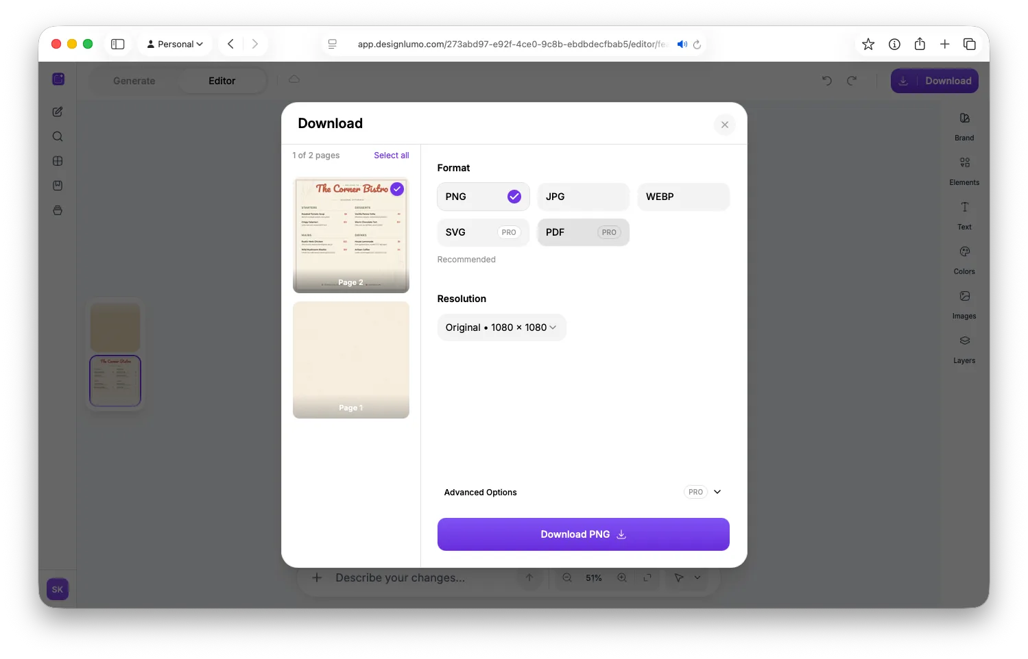Click the top-right Download button
This screenshot has width=1028, height=659.
(935, 81)
